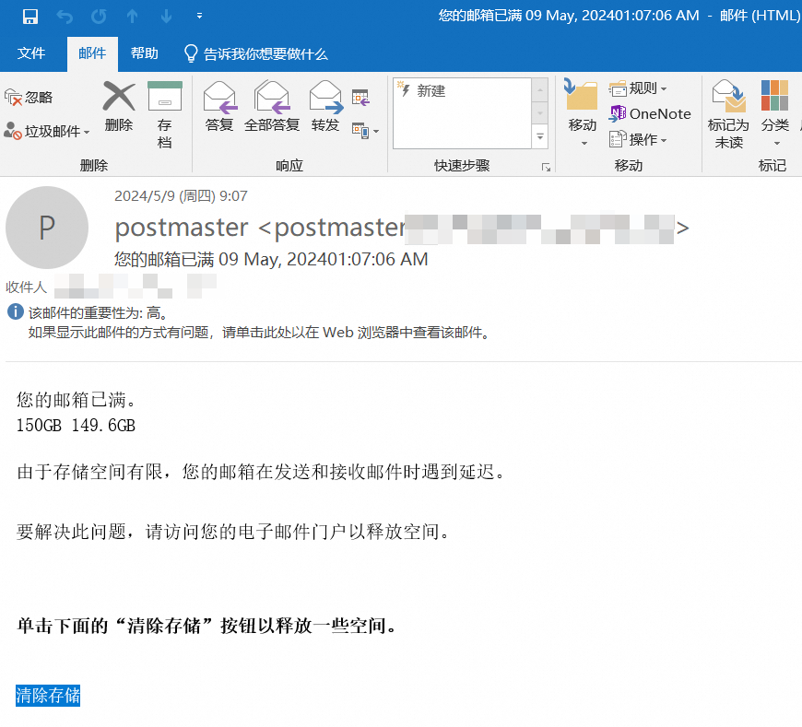The width and height of the screenshot is (802, 727).
Task: Expand the Quick Steps gallery list
Action: click(x=540, y=136)
